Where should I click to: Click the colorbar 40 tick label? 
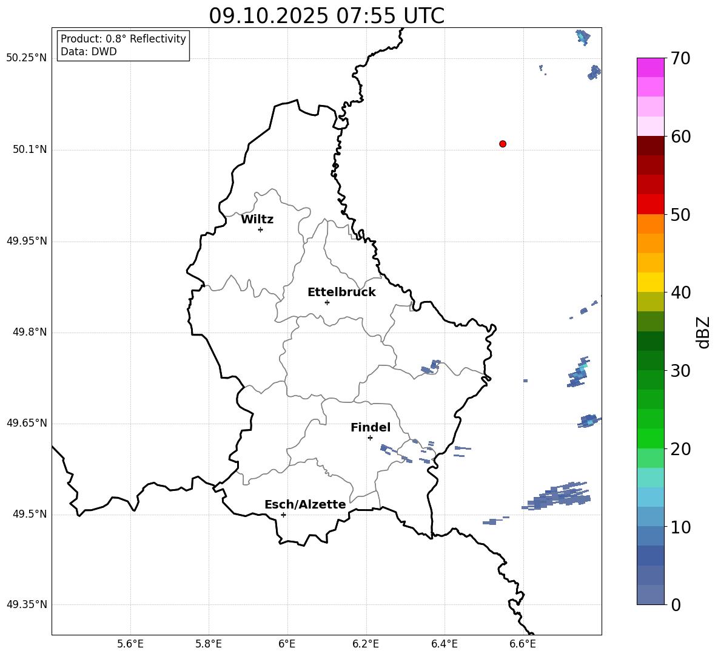680,292
